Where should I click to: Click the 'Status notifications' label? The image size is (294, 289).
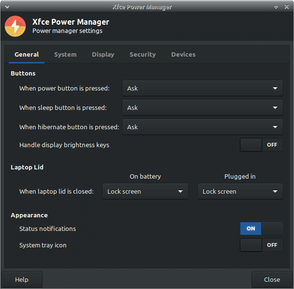point(47,229)
